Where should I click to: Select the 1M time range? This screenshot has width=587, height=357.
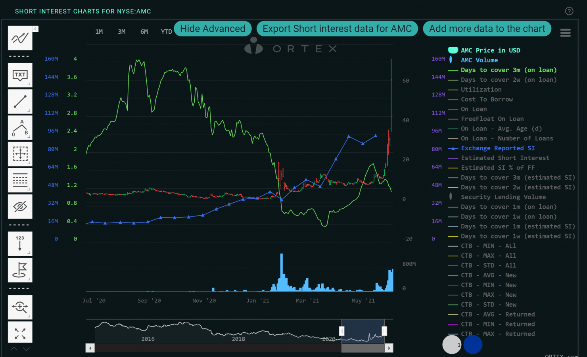pyautogui.click(x=99, y=31)
